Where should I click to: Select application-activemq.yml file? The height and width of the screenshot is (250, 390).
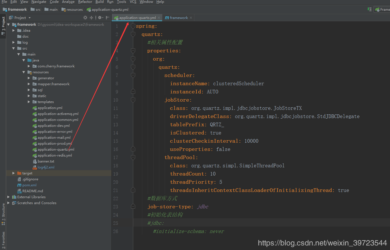pos(55,114)
